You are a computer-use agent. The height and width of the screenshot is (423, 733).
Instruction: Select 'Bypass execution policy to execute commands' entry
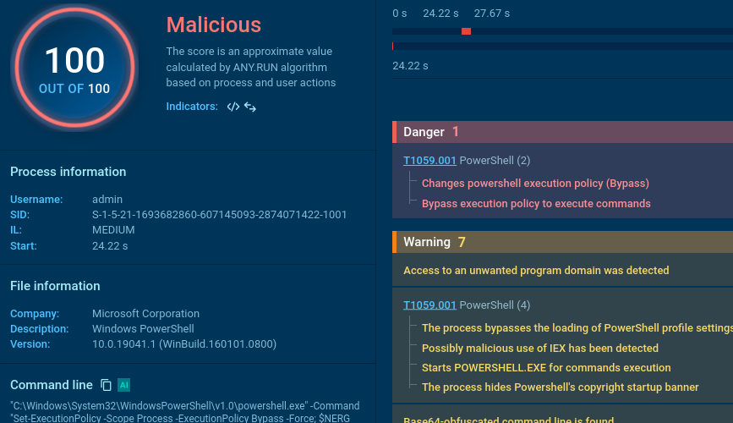click(536, 204)
